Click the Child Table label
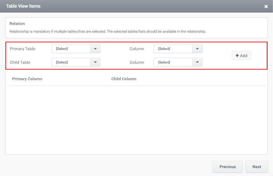Image resolution: width=273 pixels, height=176 pixels. point(20,62)
